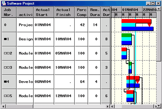Click the Actual Start column header
This screenshot has height=109, width=162.
pyautogui.click(x=44, y=12)
